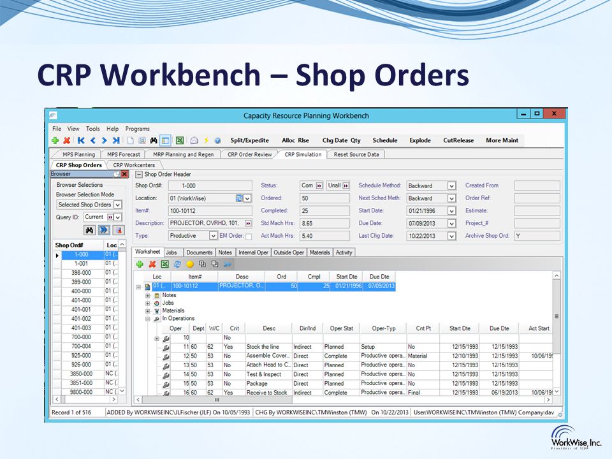Image resolution: width=612 pixels, height=459 pixels.
Task: Click the Item# field showing 100-10112
Action: click(x=210, y=211)
